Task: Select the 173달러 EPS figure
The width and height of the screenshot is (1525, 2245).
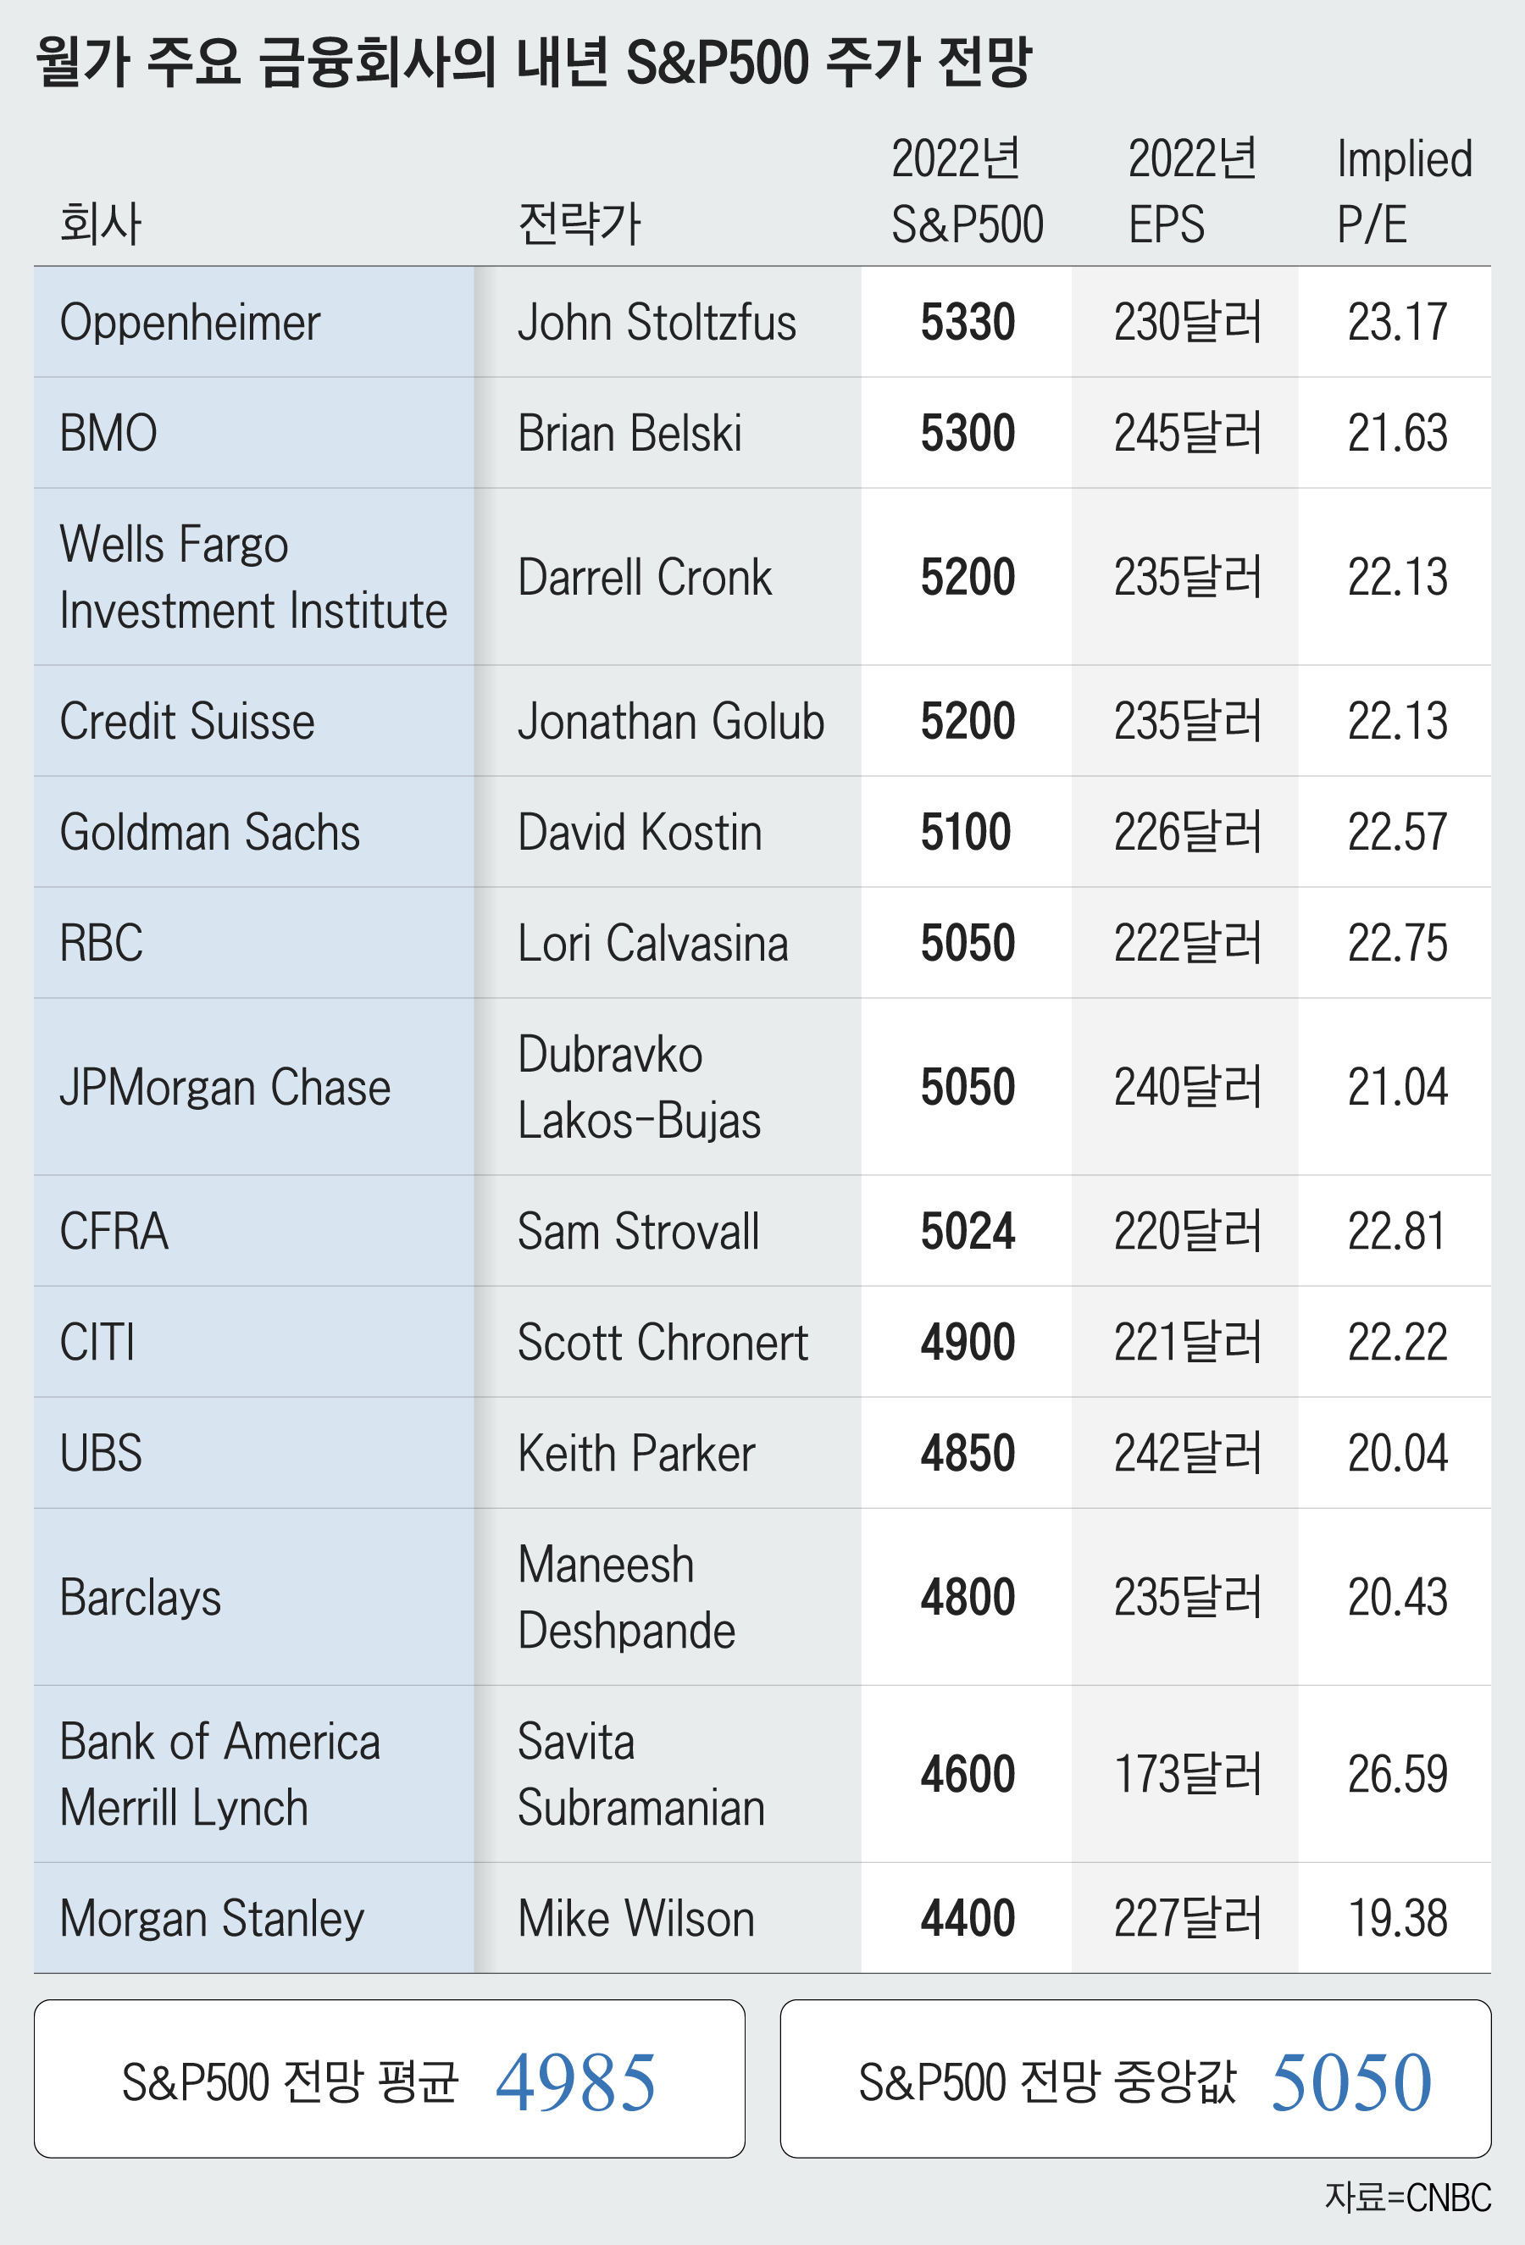Action: point(1187,1775)
